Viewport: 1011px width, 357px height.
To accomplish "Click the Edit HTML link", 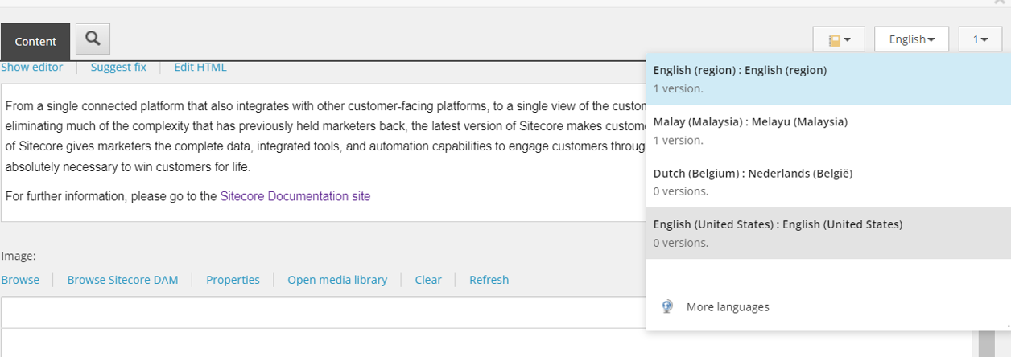I will pyautogui.click(x=200, y=67).
